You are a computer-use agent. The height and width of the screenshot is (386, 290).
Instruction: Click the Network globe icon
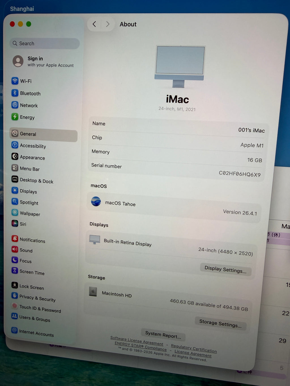(15, 105)
